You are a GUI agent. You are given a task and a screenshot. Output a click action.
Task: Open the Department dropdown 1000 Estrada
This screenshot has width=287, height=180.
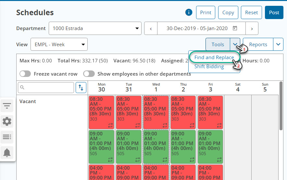(95, 28)
